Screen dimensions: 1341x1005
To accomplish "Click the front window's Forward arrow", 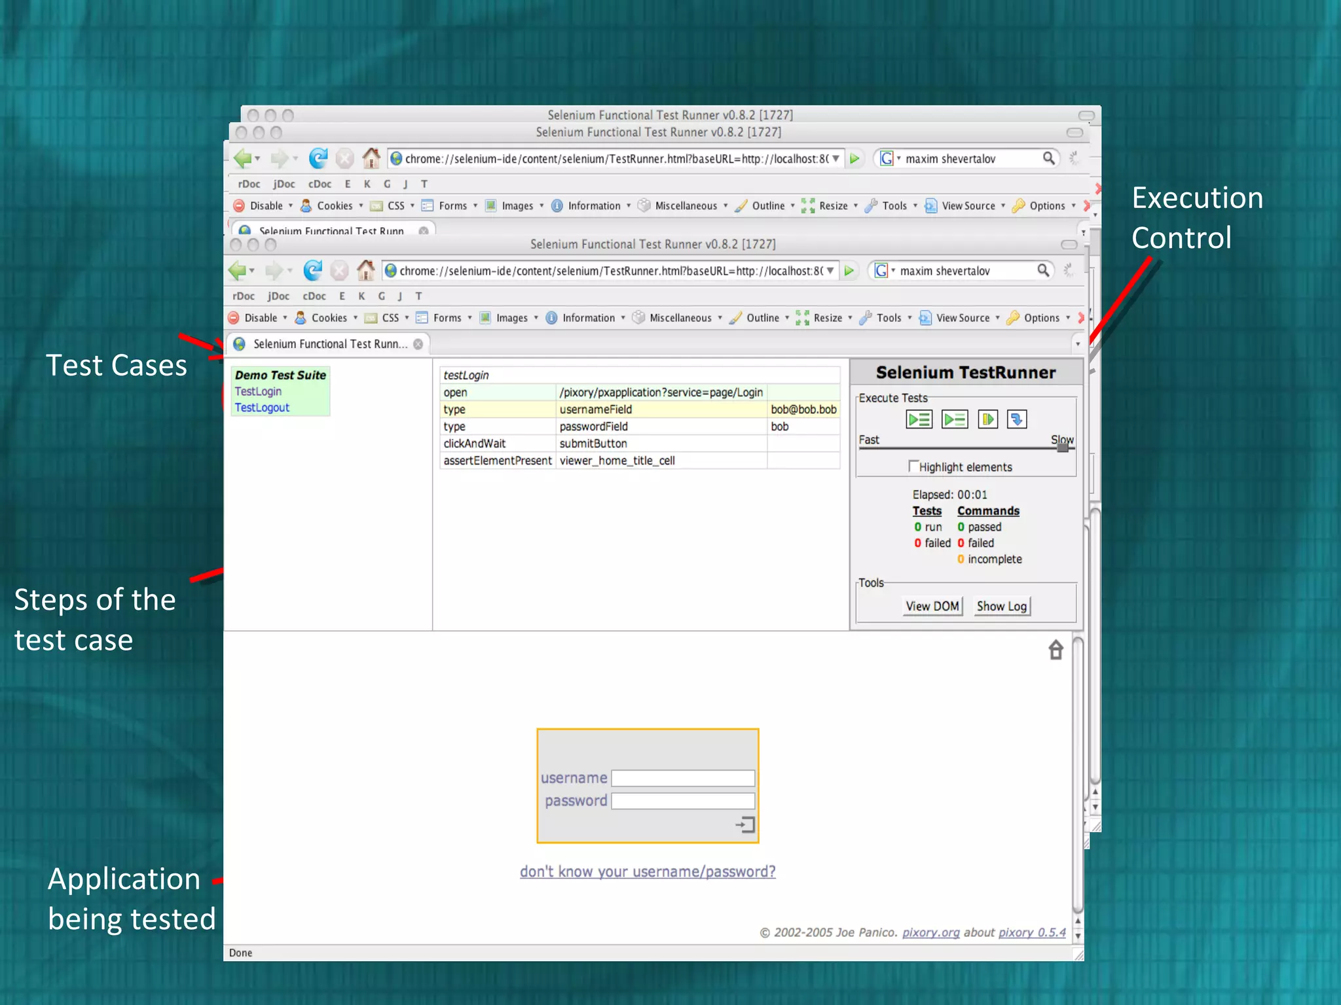I will pyautogui.click(x=274, y=270).
